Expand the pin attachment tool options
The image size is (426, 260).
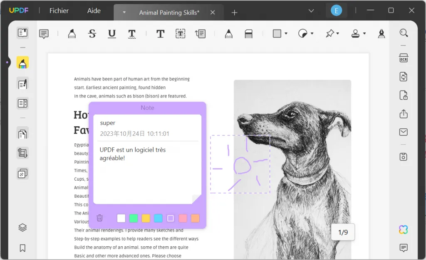tap(337, 33)
